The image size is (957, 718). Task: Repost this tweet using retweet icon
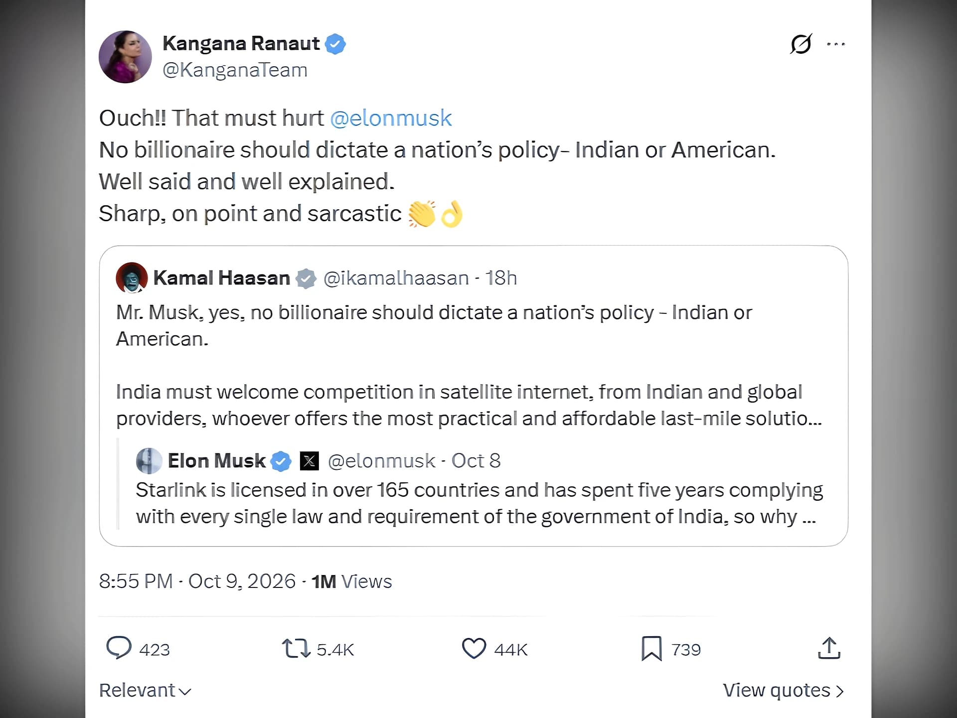[x=296, y=649]
